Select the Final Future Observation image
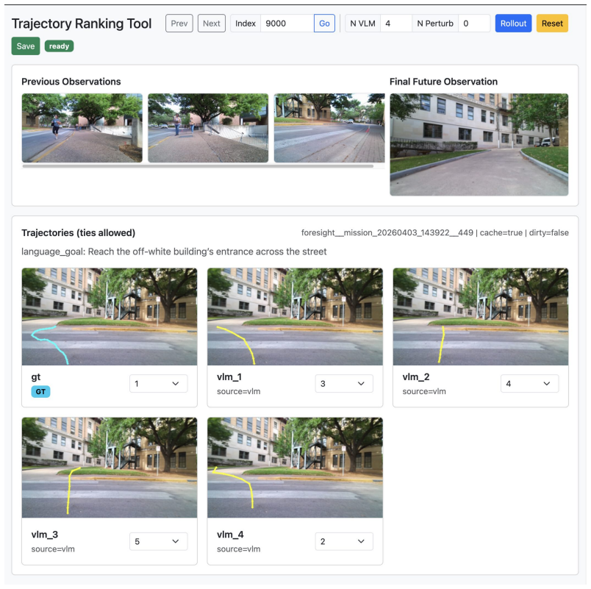This screenshot has width=591, height=589. pos(479,144)
